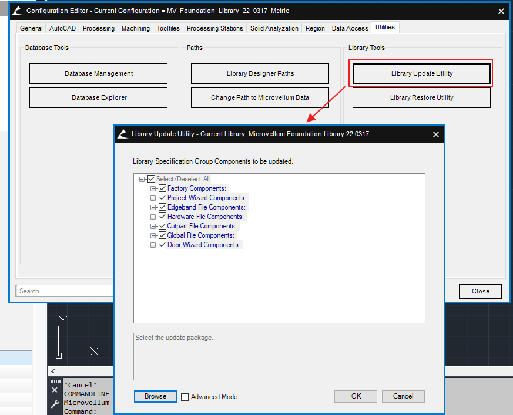Toggle the Select/Deselect All checkbox
This screenshot has height=415, width=513.
tap(152, 179)
